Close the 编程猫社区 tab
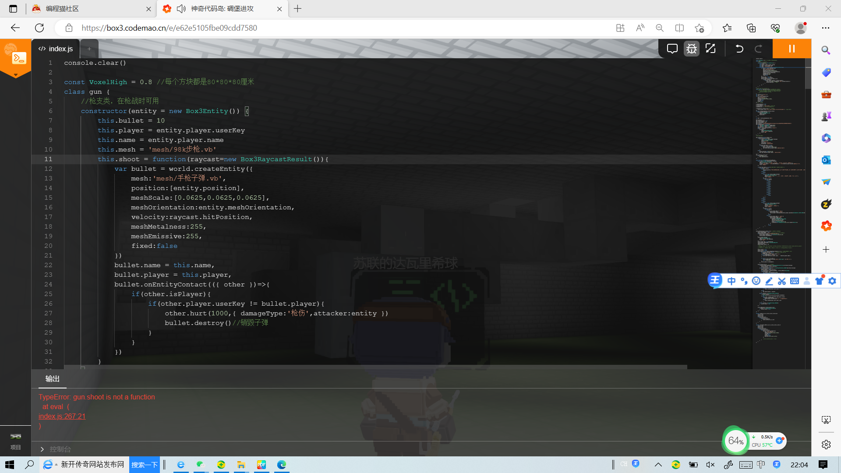Viewport: 841px width, 473px height. 148,9
